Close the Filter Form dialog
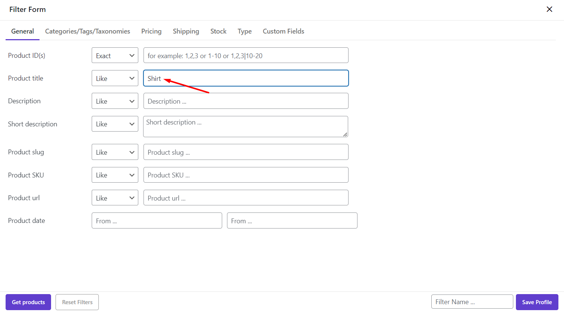This screenshot has height=312, width=564. [x=549, y=9]
